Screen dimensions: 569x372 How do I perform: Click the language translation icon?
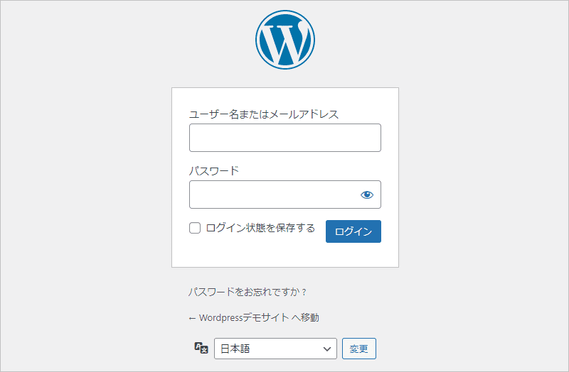coord(201,348)
